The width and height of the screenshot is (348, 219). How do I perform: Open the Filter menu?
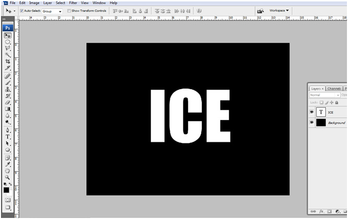[73, 3]
